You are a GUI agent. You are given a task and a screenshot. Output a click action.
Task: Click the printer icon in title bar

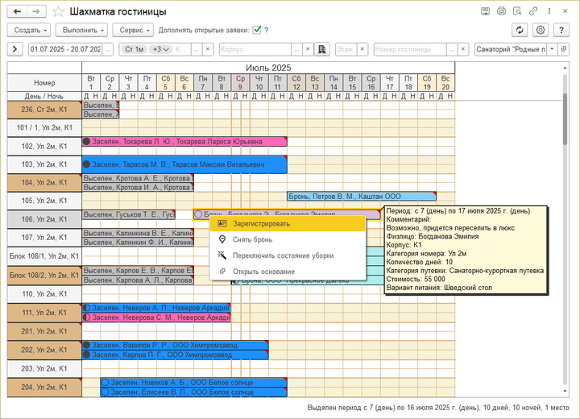tap(501, 11)
